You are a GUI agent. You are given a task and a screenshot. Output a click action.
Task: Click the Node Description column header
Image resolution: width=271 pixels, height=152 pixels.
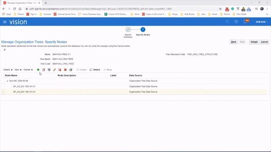coord(67,76)
